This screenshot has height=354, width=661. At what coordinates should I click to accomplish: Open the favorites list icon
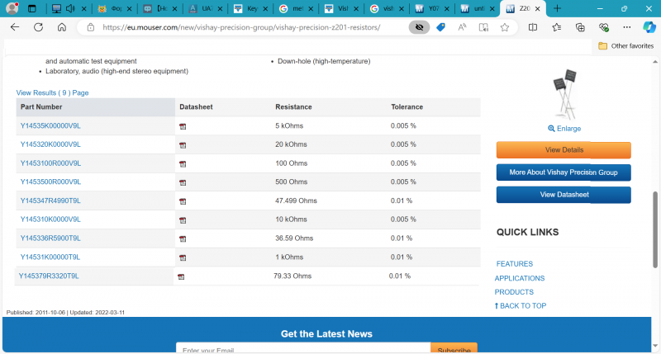(x=556, y=27)
